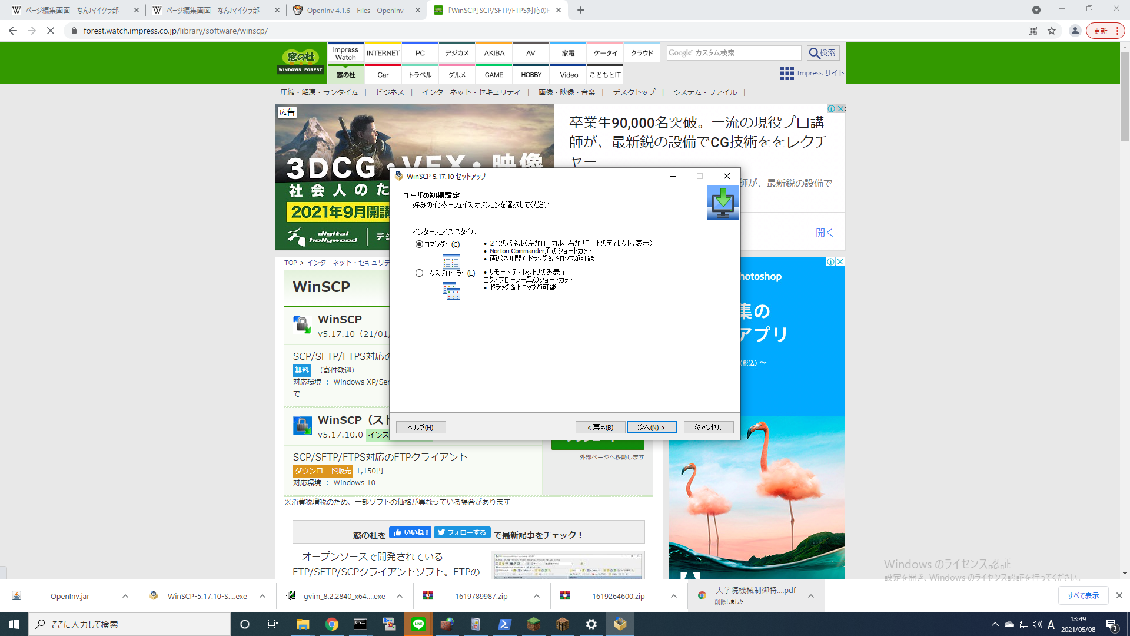The width and height of the screenshot is (1130, 636).
Task: Open the Impress Watch navigation tab
Action: 345,53
